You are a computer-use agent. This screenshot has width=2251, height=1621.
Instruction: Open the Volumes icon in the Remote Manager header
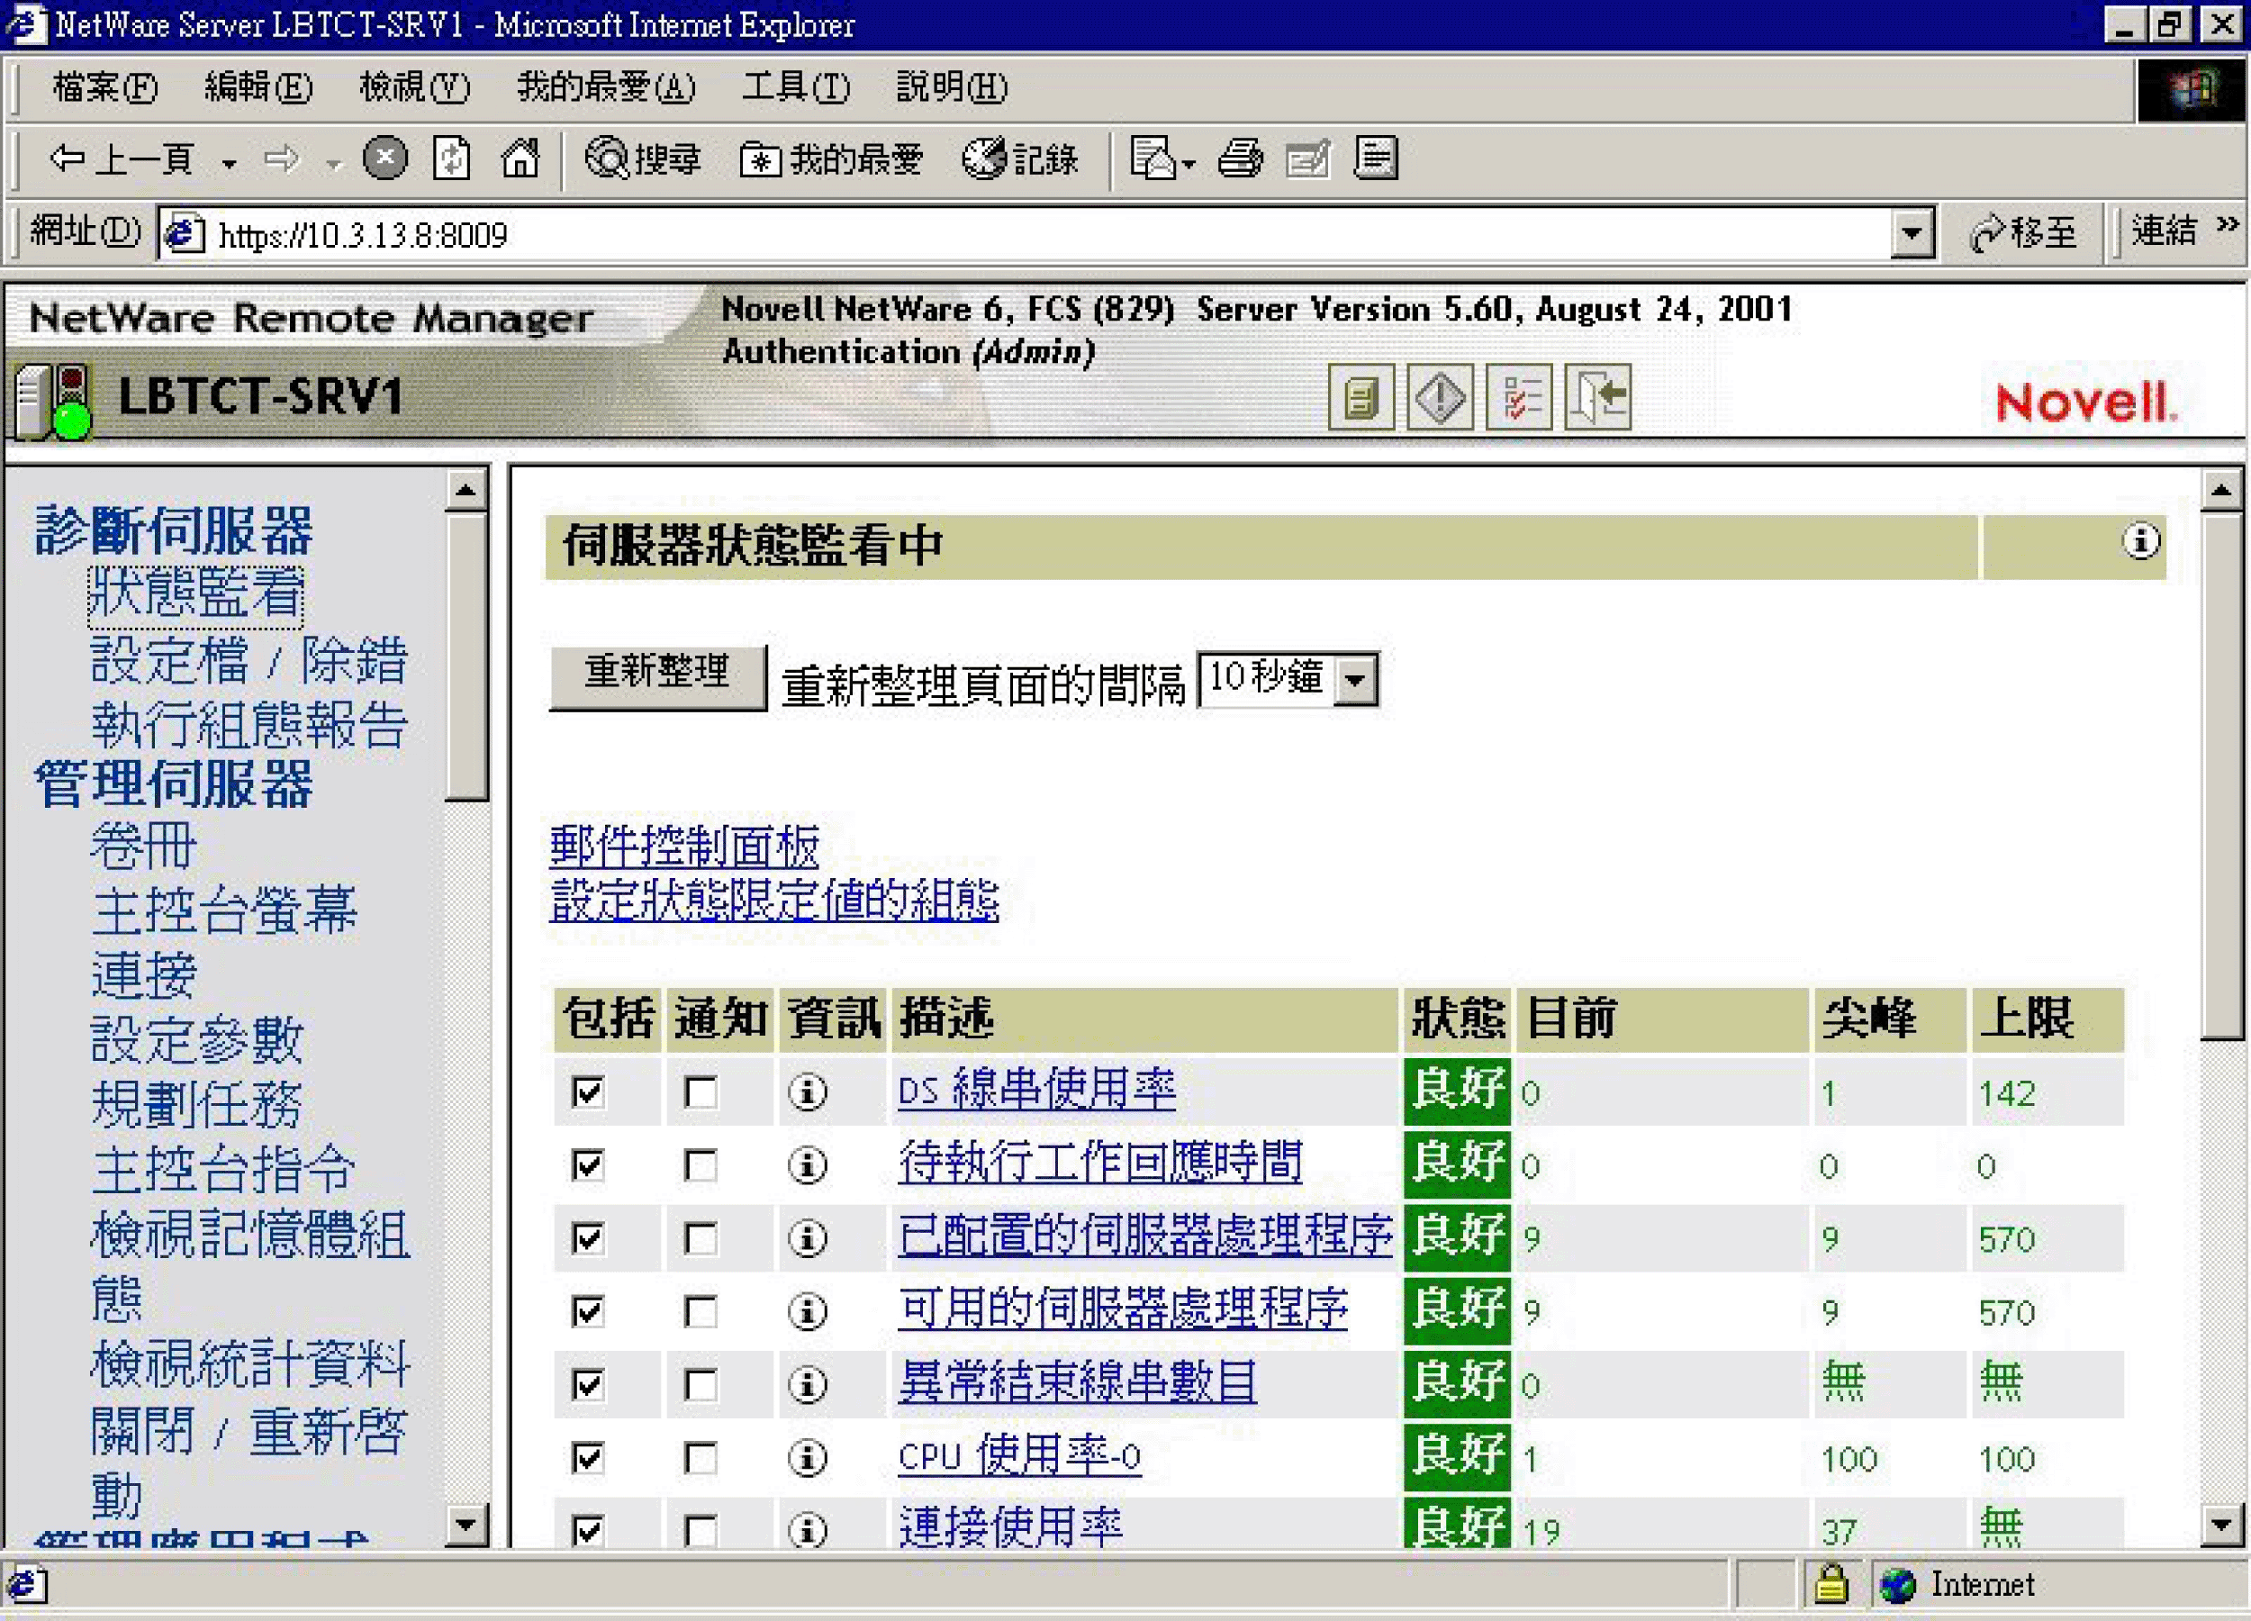click(1361, 398)
